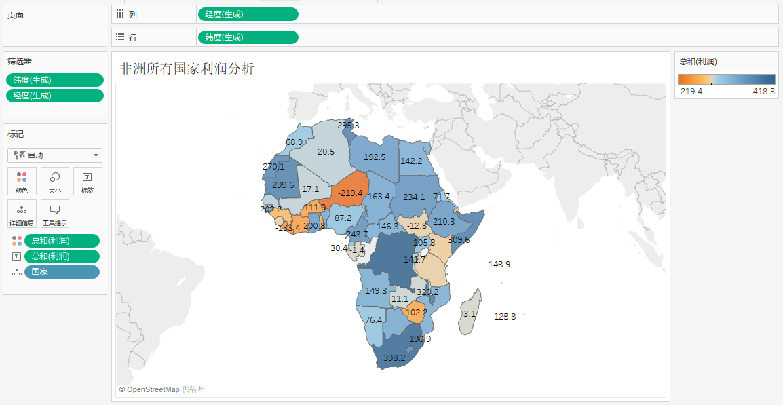Screen dimensions: 783x405
Task: Select the 纬度(生成) pill on the 行 shelf
Action: 248,37
